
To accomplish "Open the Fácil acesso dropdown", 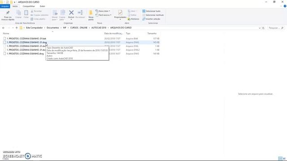I will tap(104, 15).
